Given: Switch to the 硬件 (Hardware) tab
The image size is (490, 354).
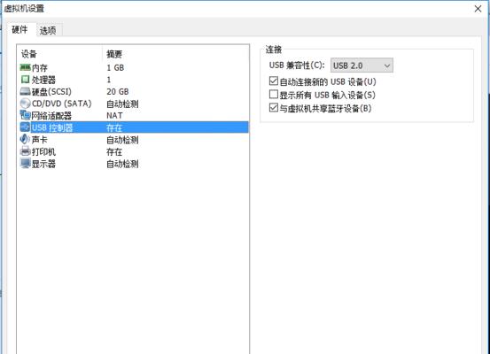Looking at the screenshot, I should pos(19,30).
